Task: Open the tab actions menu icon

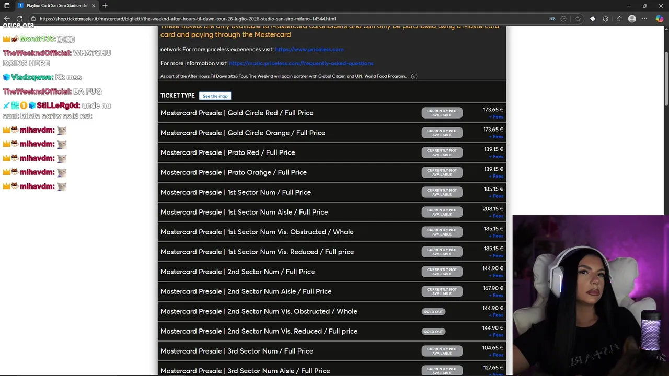Action: 7,6
